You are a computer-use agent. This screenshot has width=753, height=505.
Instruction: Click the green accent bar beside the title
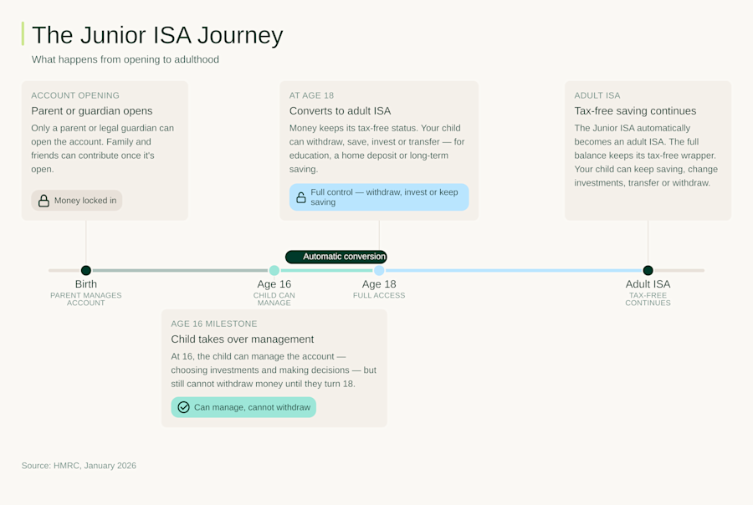click(21, 34)
